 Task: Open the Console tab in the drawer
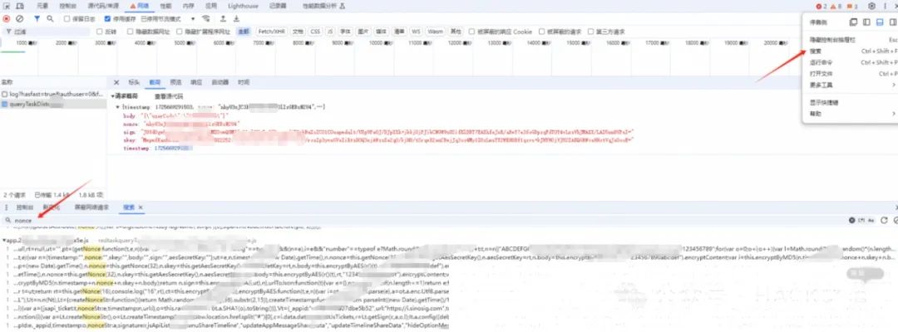click(25, 207)
